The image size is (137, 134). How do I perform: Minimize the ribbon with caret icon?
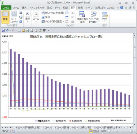tap(118, 8)
